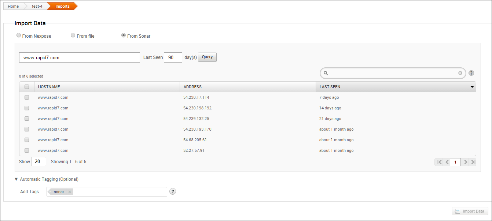Open the test-4 breadcrumb item
Image resolution: width=492 pixels, height=221 pixels.
(37, 6)
